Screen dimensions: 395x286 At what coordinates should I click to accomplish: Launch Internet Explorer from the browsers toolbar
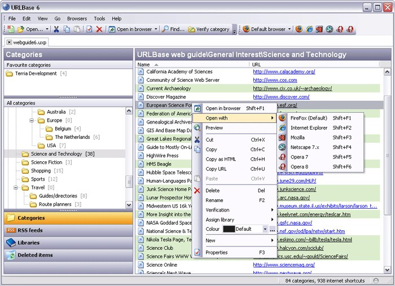point(309,29)
